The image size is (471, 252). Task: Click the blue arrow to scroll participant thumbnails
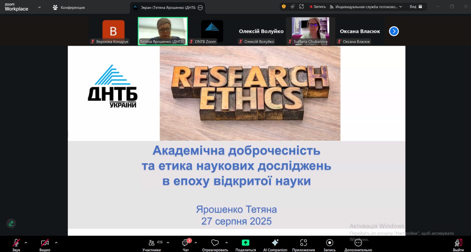point(394,31)
